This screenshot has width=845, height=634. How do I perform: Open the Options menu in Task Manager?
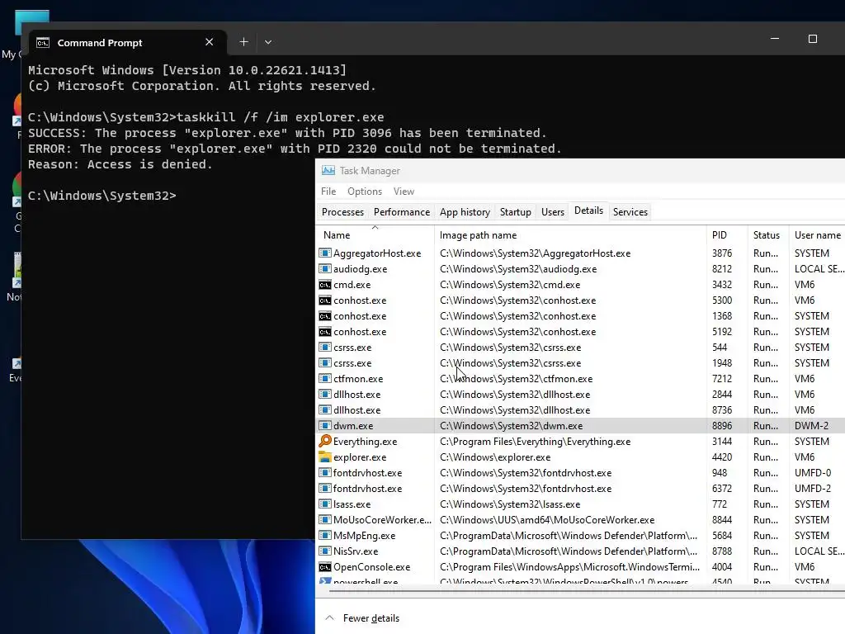pos(364,192)
